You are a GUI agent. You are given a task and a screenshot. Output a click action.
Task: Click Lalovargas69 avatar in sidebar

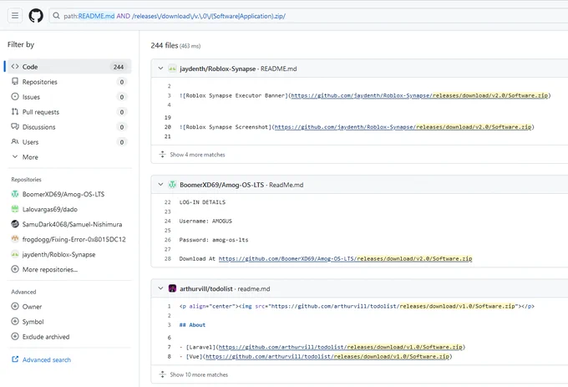(x=15, y=209)
